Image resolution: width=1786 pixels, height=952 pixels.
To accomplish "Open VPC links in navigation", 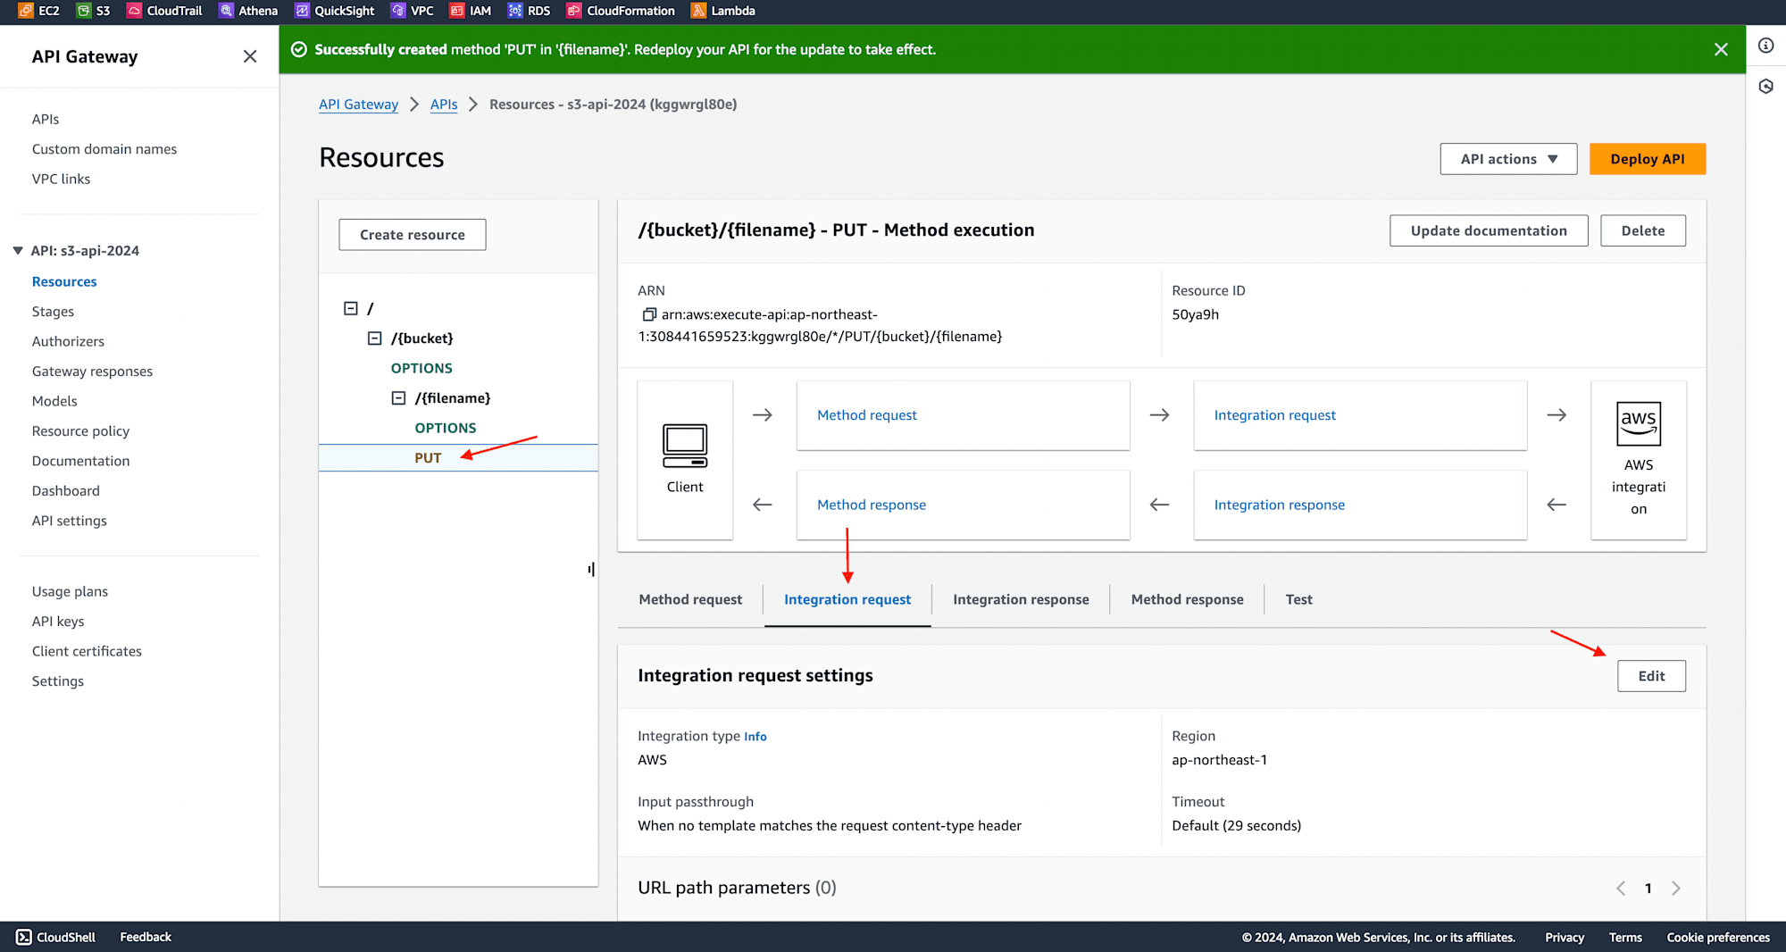I will coord(61,179).
